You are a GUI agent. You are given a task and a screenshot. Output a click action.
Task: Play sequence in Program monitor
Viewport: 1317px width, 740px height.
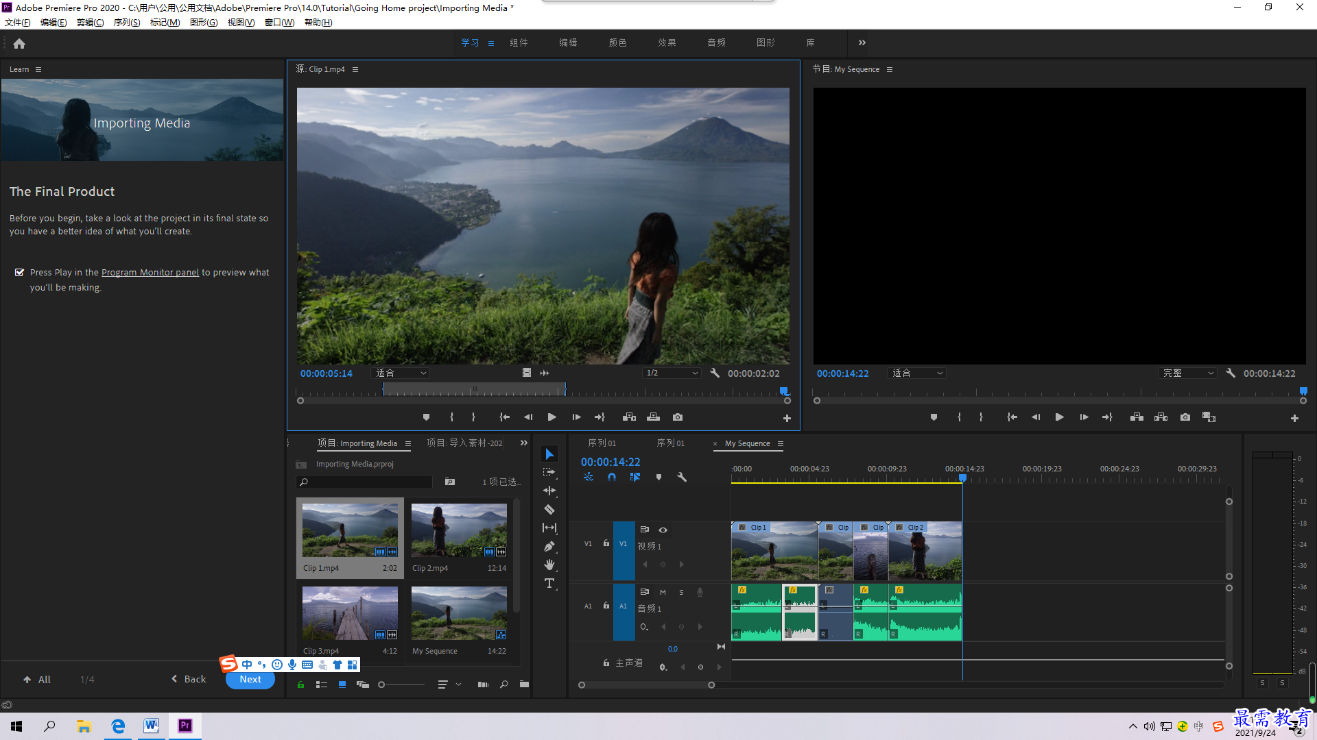pos(1060,417)
